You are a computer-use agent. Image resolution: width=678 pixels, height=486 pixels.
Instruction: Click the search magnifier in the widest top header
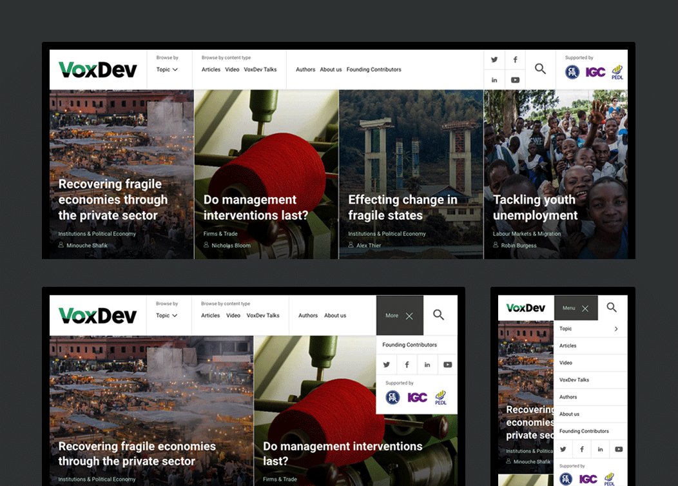[540, 69]
